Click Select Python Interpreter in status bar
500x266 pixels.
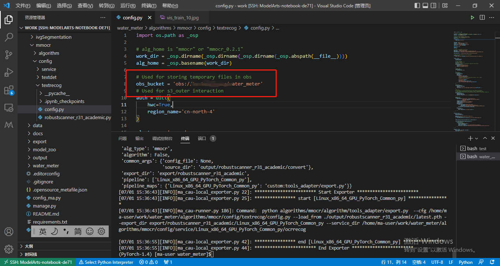tap(106, 262)
